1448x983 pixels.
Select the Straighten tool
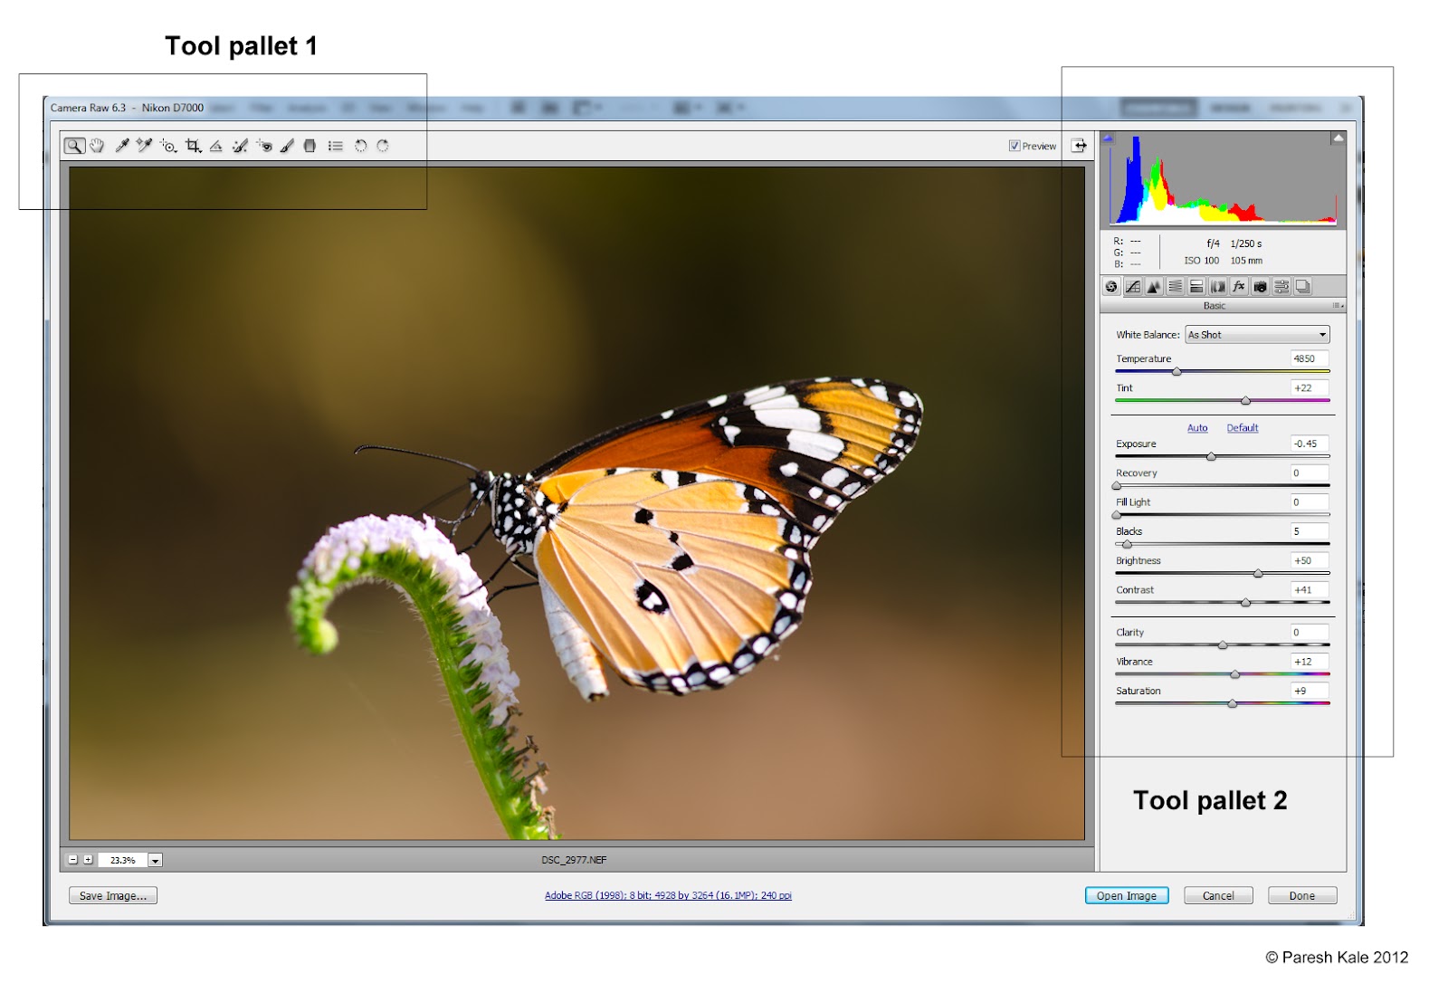click(x=216, y=145)
